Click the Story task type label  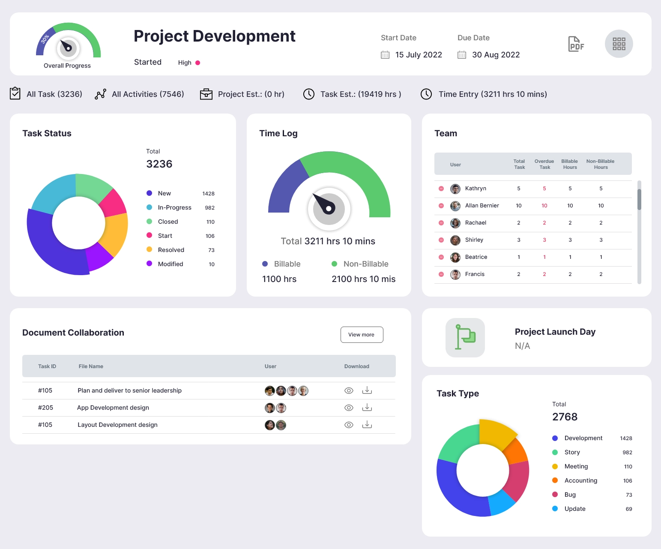point(572,452)
